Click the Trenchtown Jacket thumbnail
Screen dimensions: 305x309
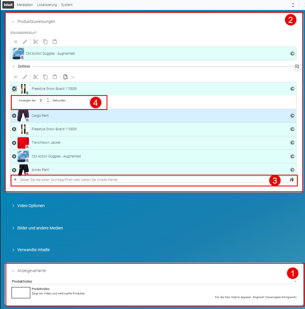pos(23,143)
